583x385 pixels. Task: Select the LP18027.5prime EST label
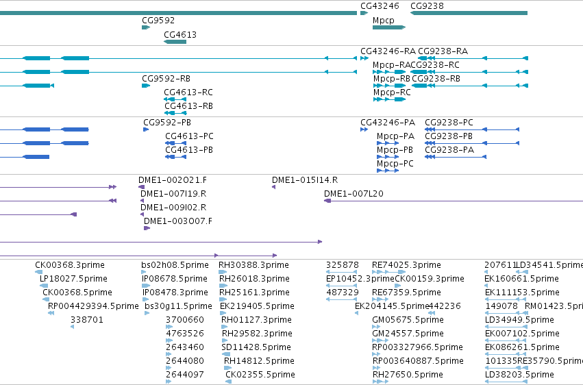(73, 279)
